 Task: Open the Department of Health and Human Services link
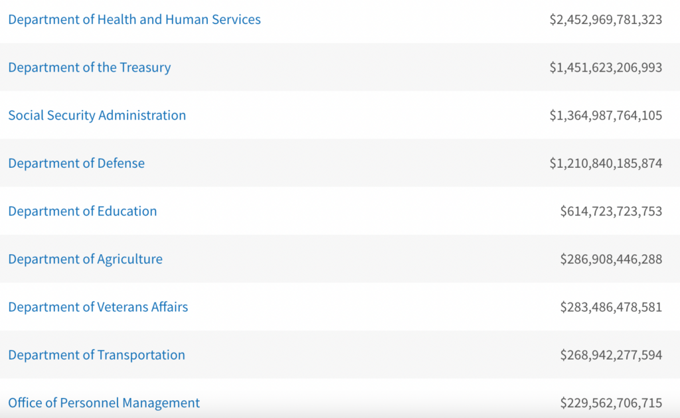click(x=134, y=20)
